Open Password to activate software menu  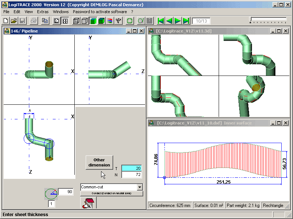click(100, 12)
